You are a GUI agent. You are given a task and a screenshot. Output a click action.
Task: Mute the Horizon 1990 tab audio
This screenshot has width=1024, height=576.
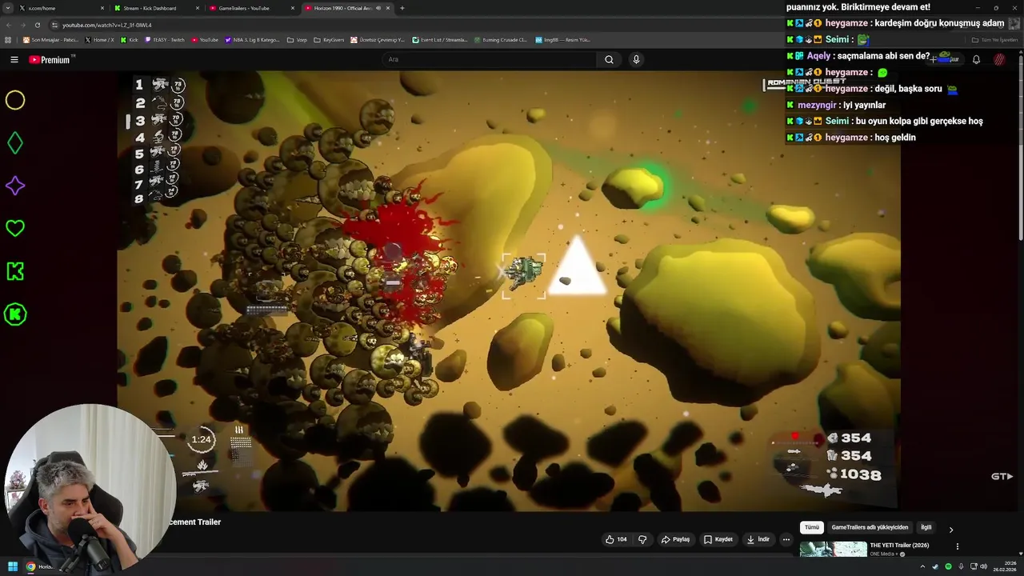point(378,8)
